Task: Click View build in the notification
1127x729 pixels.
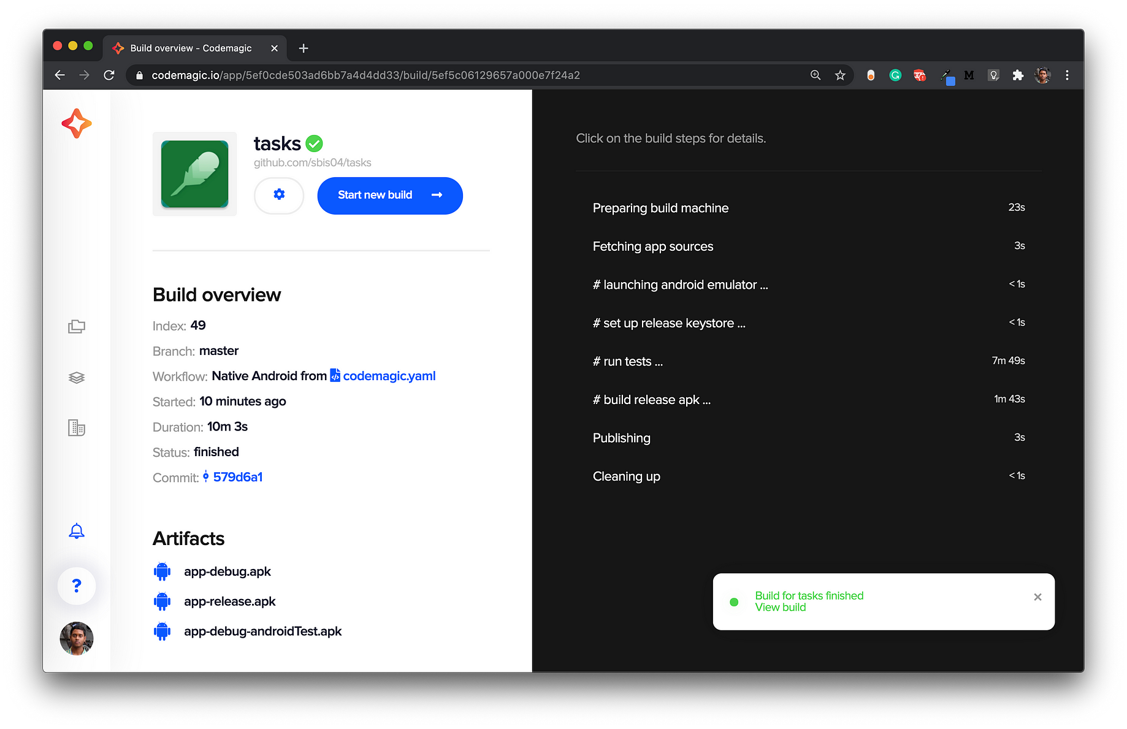Action: [781, 608]
